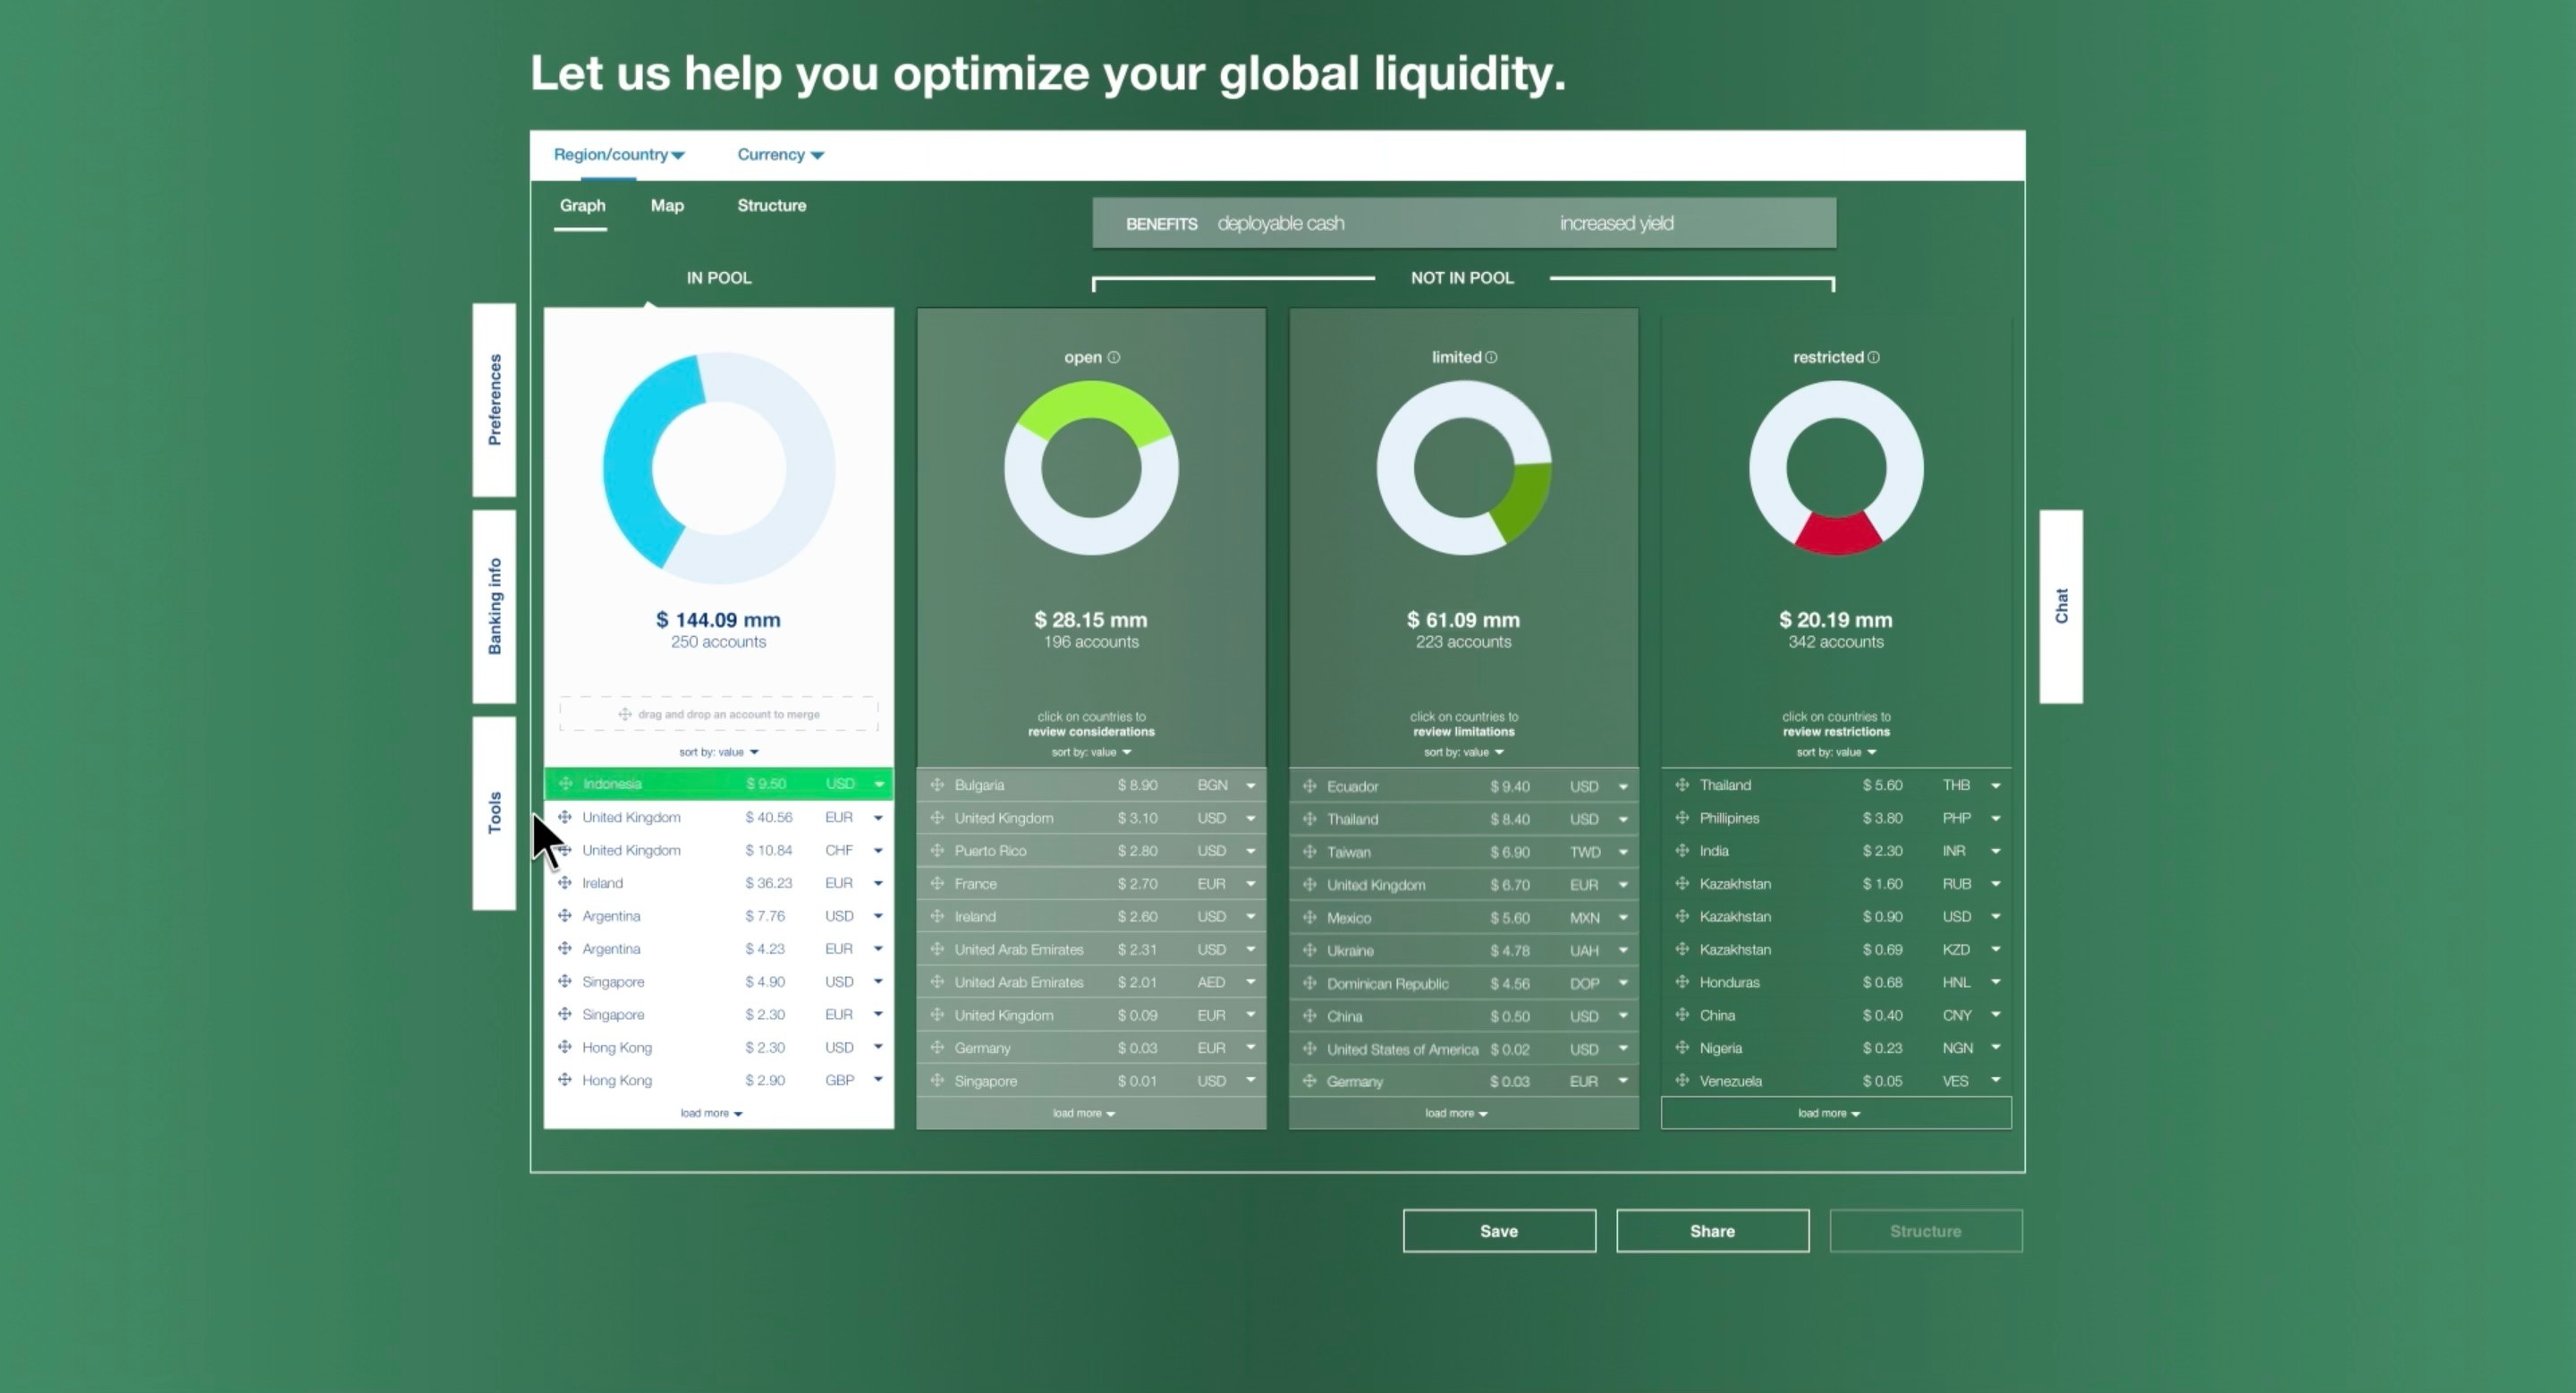Toggle the "increased yield" benefit
The image size is (2576, 1393).
[x=1616, y=223]
